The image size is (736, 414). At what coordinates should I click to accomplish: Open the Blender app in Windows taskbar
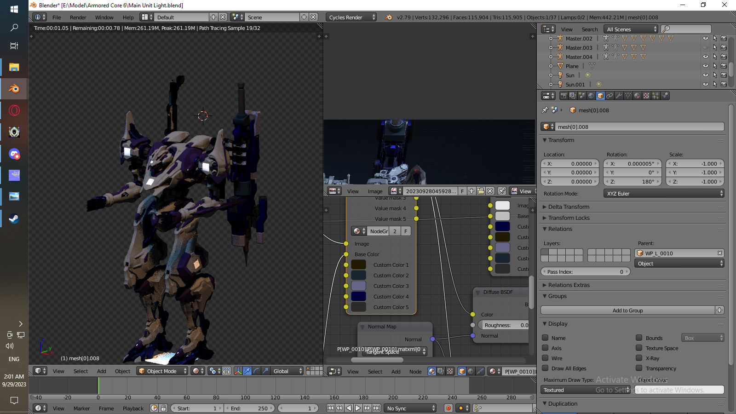14,89
